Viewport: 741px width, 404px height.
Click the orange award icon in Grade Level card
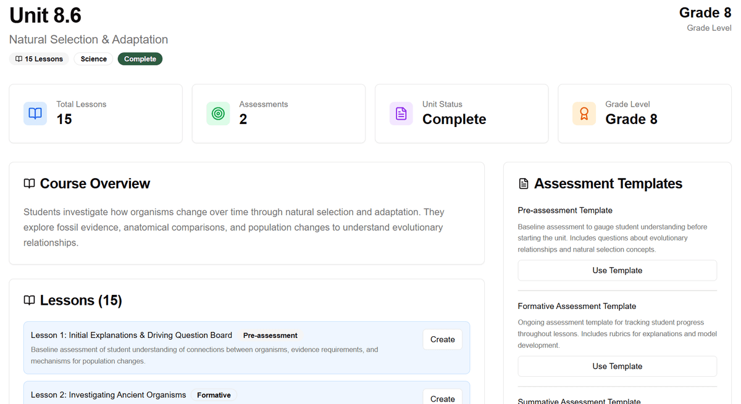tap(584, 113)
